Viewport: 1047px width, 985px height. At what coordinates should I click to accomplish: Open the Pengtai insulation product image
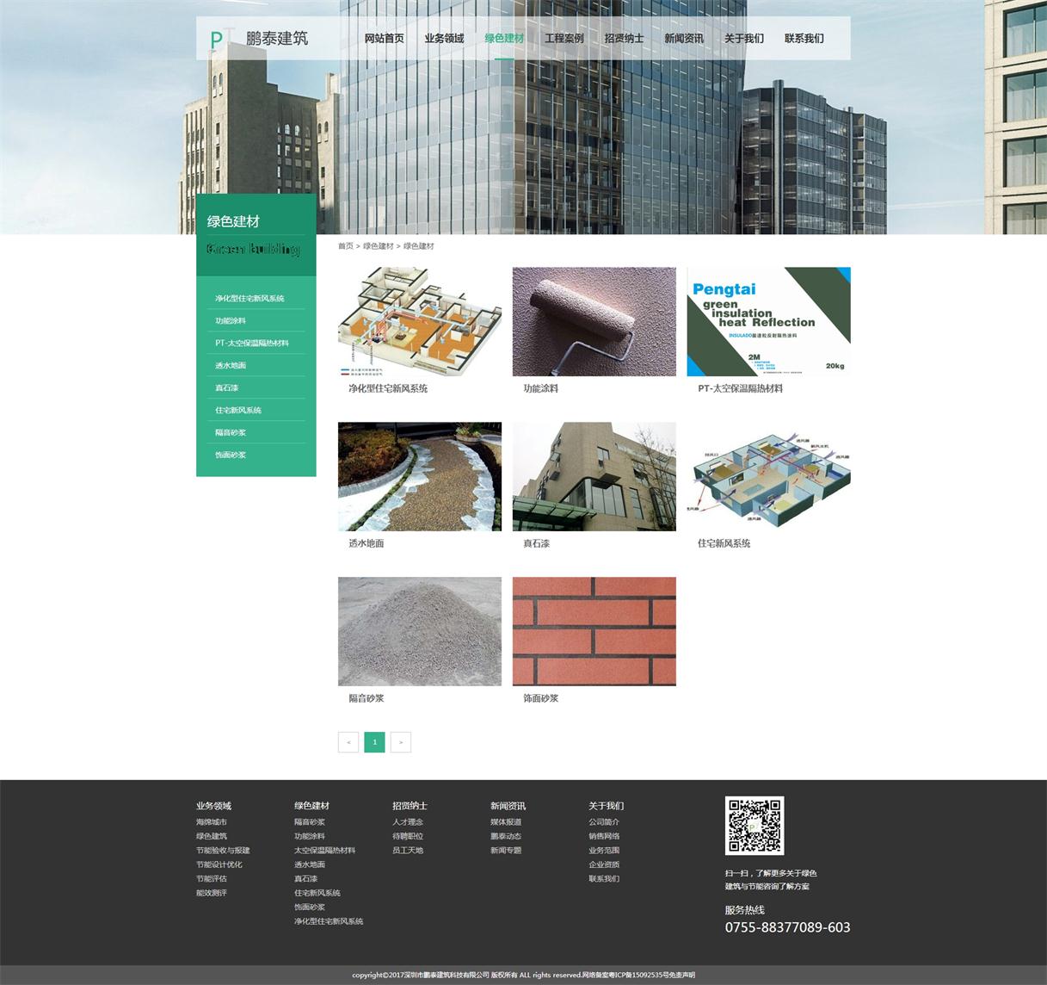pyautogui.click(x=768, y=321)
